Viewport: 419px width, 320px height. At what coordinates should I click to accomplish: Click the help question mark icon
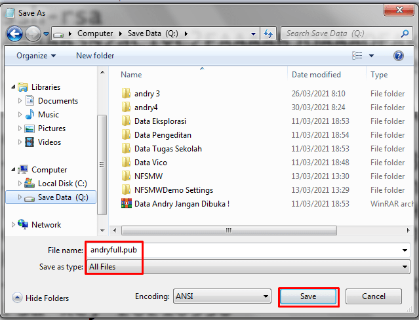tap(398, 56)
